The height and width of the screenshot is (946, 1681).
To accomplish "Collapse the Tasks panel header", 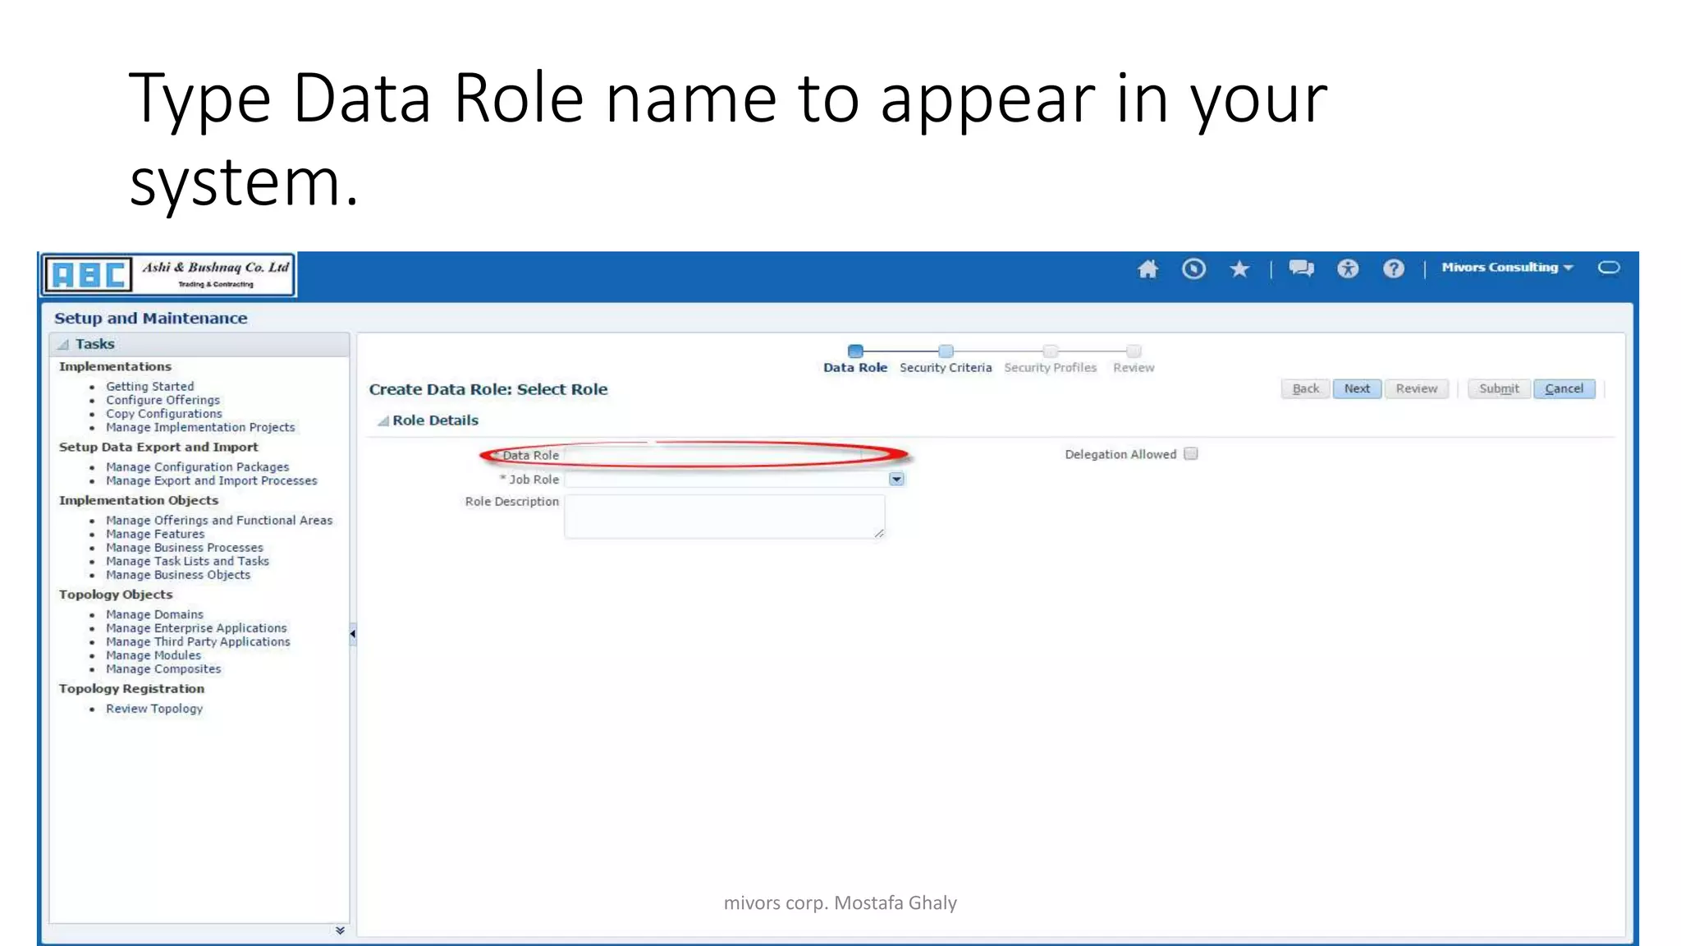I will point(64,345).
